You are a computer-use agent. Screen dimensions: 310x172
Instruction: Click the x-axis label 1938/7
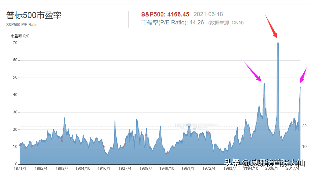pos(146,169)
